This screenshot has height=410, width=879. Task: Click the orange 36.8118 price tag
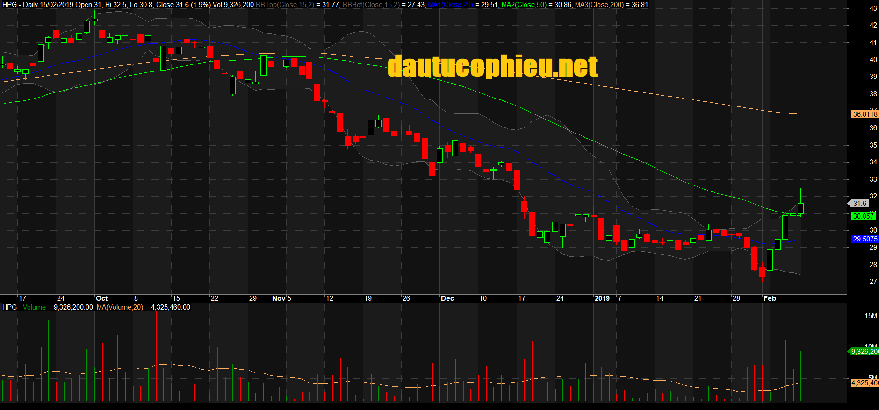[865, 114]
